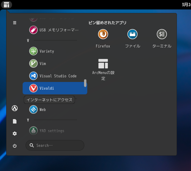This screenshot has height=171, width=191.
Task: Click the ピン留めされたアプリ heading
Action: 108,23
